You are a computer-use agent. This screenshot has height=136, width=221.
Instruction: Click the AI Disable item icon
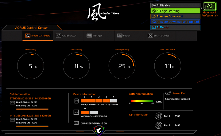(x=154, y=5)
